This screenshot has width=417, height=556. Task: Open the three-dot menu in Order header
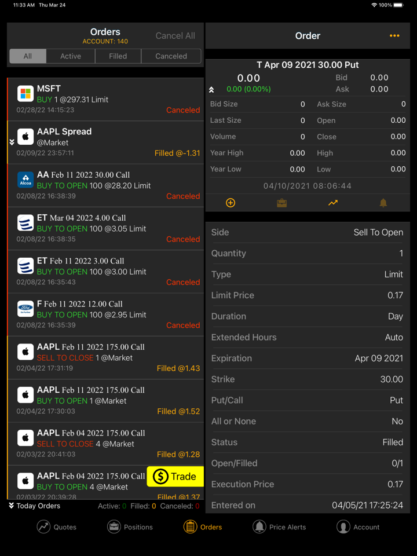pyautogui.click(x=394, y=35)
